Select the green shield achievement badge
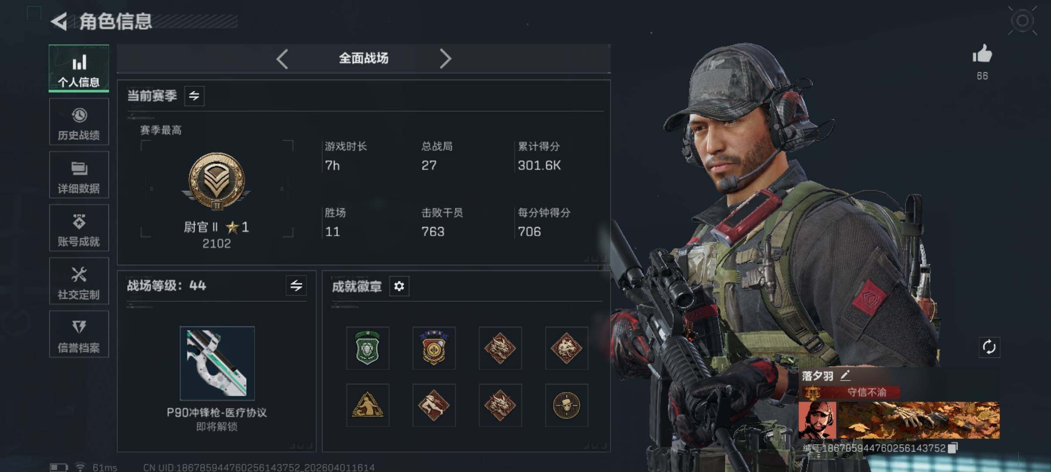 pos(367,348)
